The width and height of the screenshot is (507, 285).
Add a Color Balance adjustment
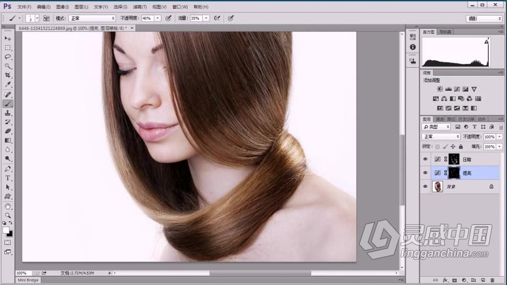[444, 98]
